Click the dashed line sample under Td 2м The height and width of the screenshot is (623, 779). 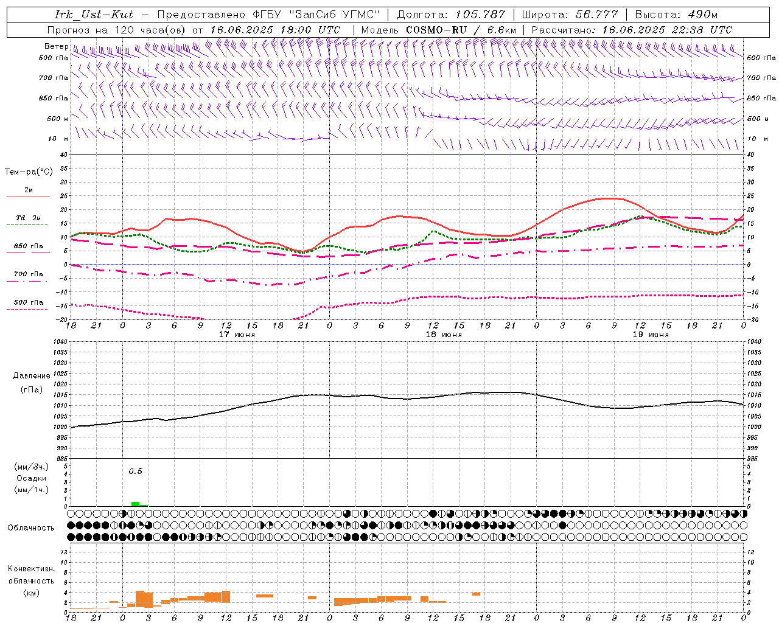pos(28,225)
